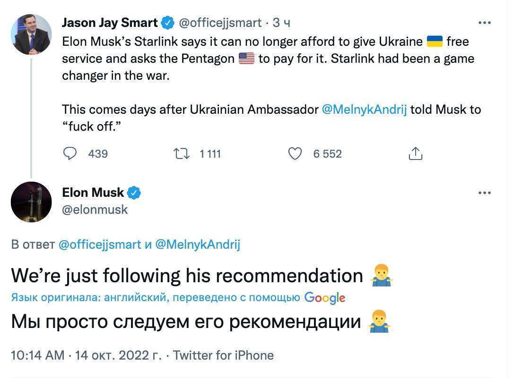514x378 pixels.
Task: Open more options on Jason Jay Smart tweet
Action: point(485,23)
